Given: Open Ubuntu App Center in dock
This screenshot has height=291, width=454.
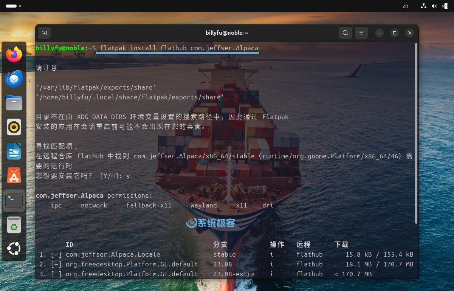Looking at the screenshot, I should click(14, 175).
